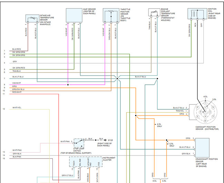Image resolution: width=224 pixels, height=183 pixels.
Task: Click the "DK GRN/RED" label beside line 5
Action: tap(19, 68)
